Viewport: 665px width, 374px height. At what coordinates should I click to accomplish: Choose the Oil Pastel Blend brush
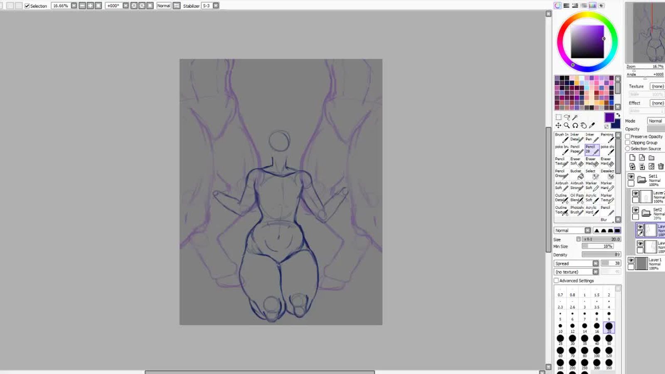pyautogui.click(x=577, y=198)
